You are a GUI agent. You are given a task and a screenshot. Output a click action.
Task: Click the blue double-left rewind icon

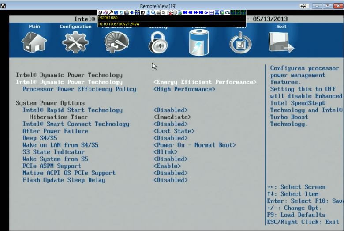190,12
